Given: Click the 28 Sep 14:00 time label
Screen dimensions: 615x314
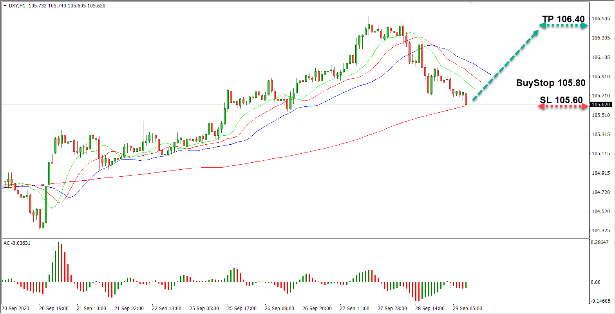Looking at the screenshot, I should click(x=430, y=309).
